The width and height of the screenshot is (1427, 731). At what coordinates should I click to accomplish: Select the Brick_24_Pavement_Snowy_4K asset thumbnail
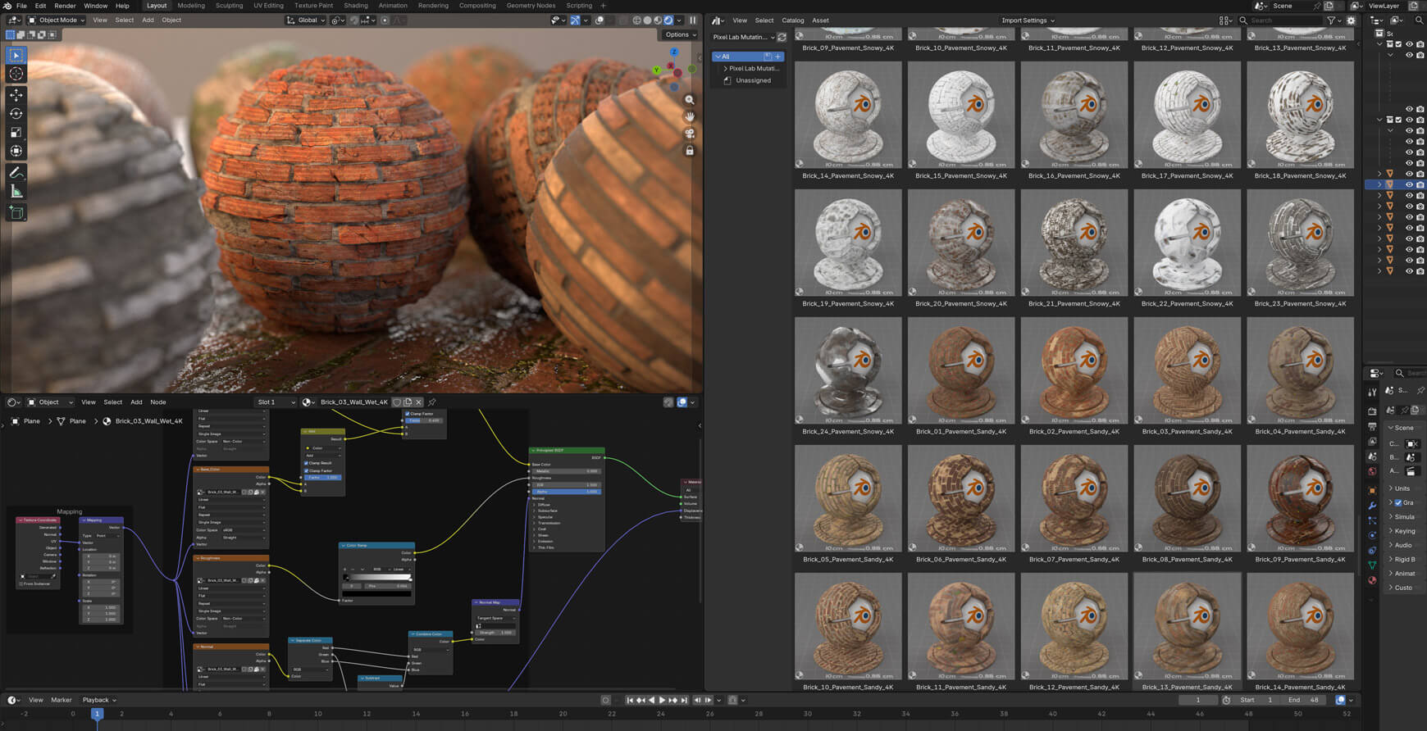tap(848, 370)
